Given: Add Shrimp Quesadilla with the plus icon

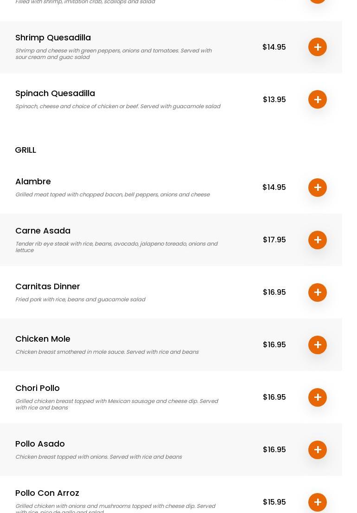Looking at the screenshot, I should coord(318,47).
